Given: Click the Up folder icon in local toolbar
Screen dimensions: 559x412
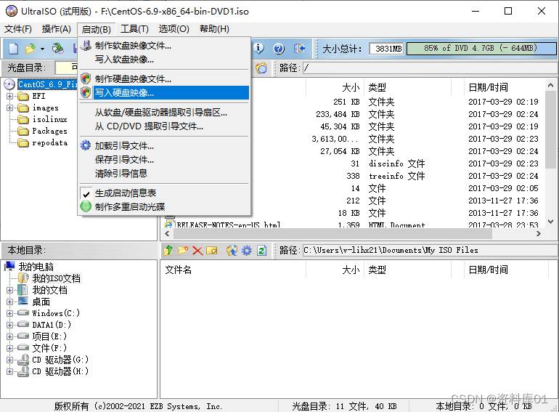Looking at the screenshot, I should click(168, 251).
